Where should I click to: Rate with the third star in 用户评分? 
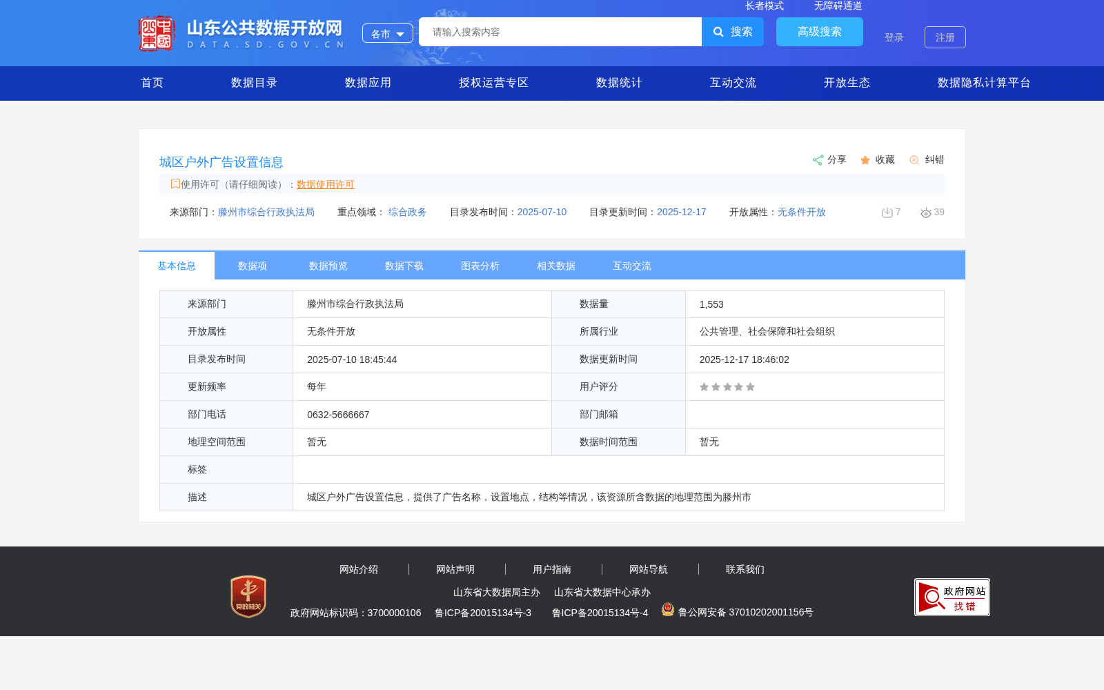(x=727, y=387)
